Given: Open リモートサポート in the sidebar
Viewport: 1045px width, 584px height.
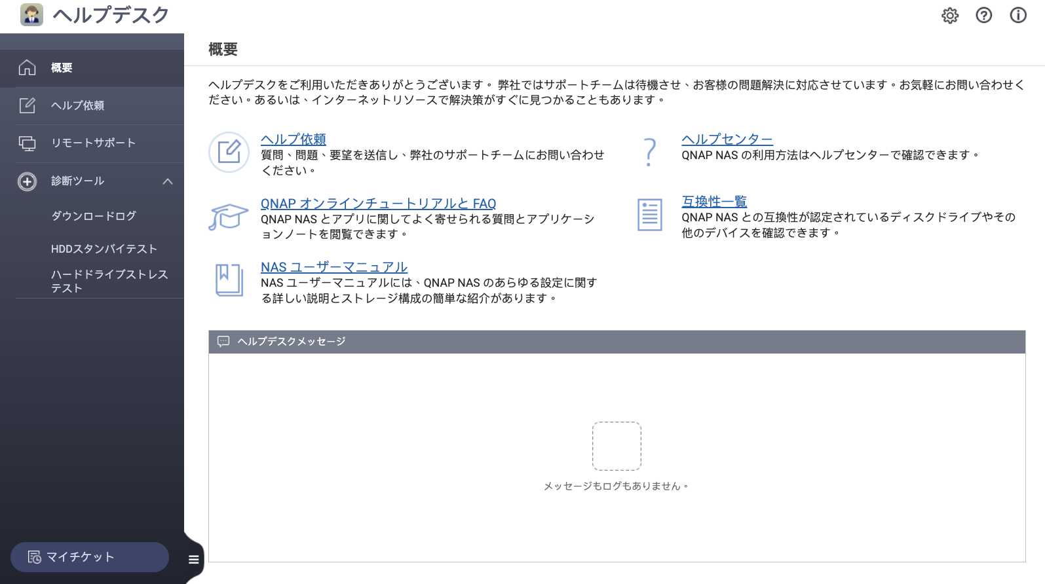Looking at the screenshot, I should (92, 143).
